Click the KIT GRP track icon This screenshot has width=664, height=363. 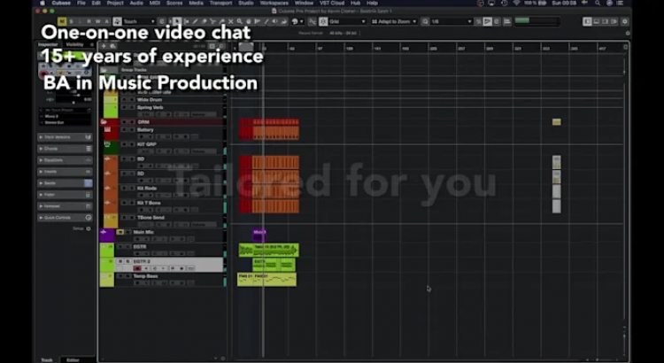click(107, 144)
